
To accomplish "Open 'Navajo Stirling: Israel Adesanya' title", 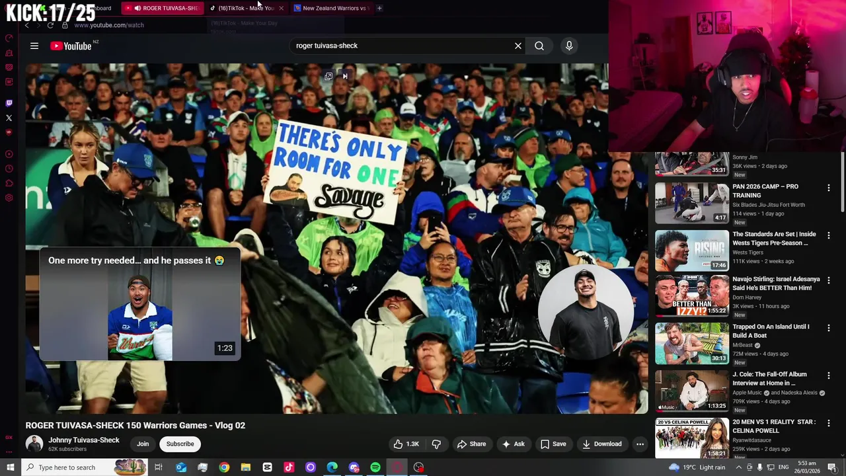I will 776,284.
